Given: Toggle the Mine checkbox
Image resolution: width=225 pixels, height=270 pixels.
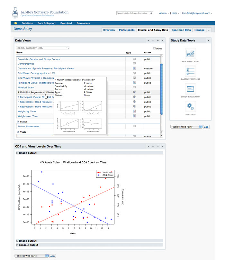Looking at the screenshot, I should tap(154, 48).
